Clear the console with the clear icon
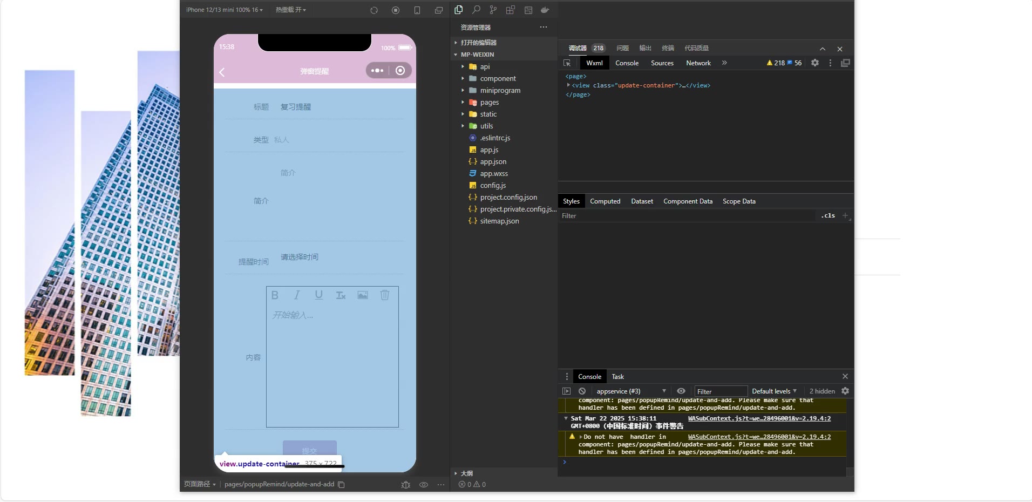Image resolution: width=1032 pixels, height=502 pixels. (582, 391)
